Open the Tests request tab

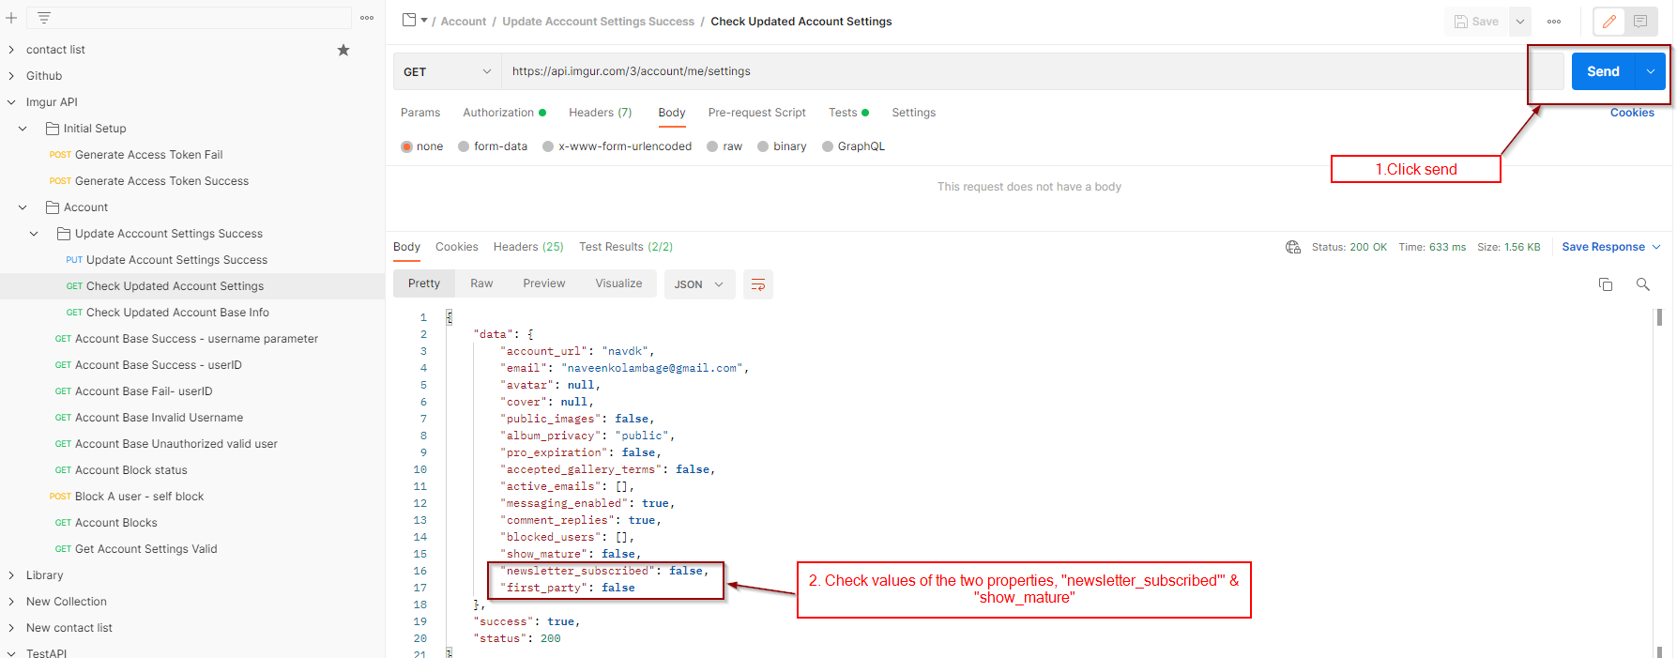click(x=848, y=113)
